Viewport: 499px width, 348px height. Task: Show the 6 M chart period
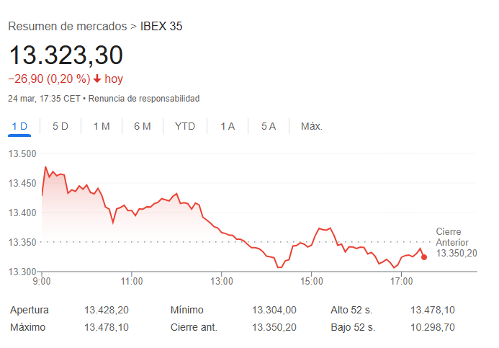click(x=143, y=126)
